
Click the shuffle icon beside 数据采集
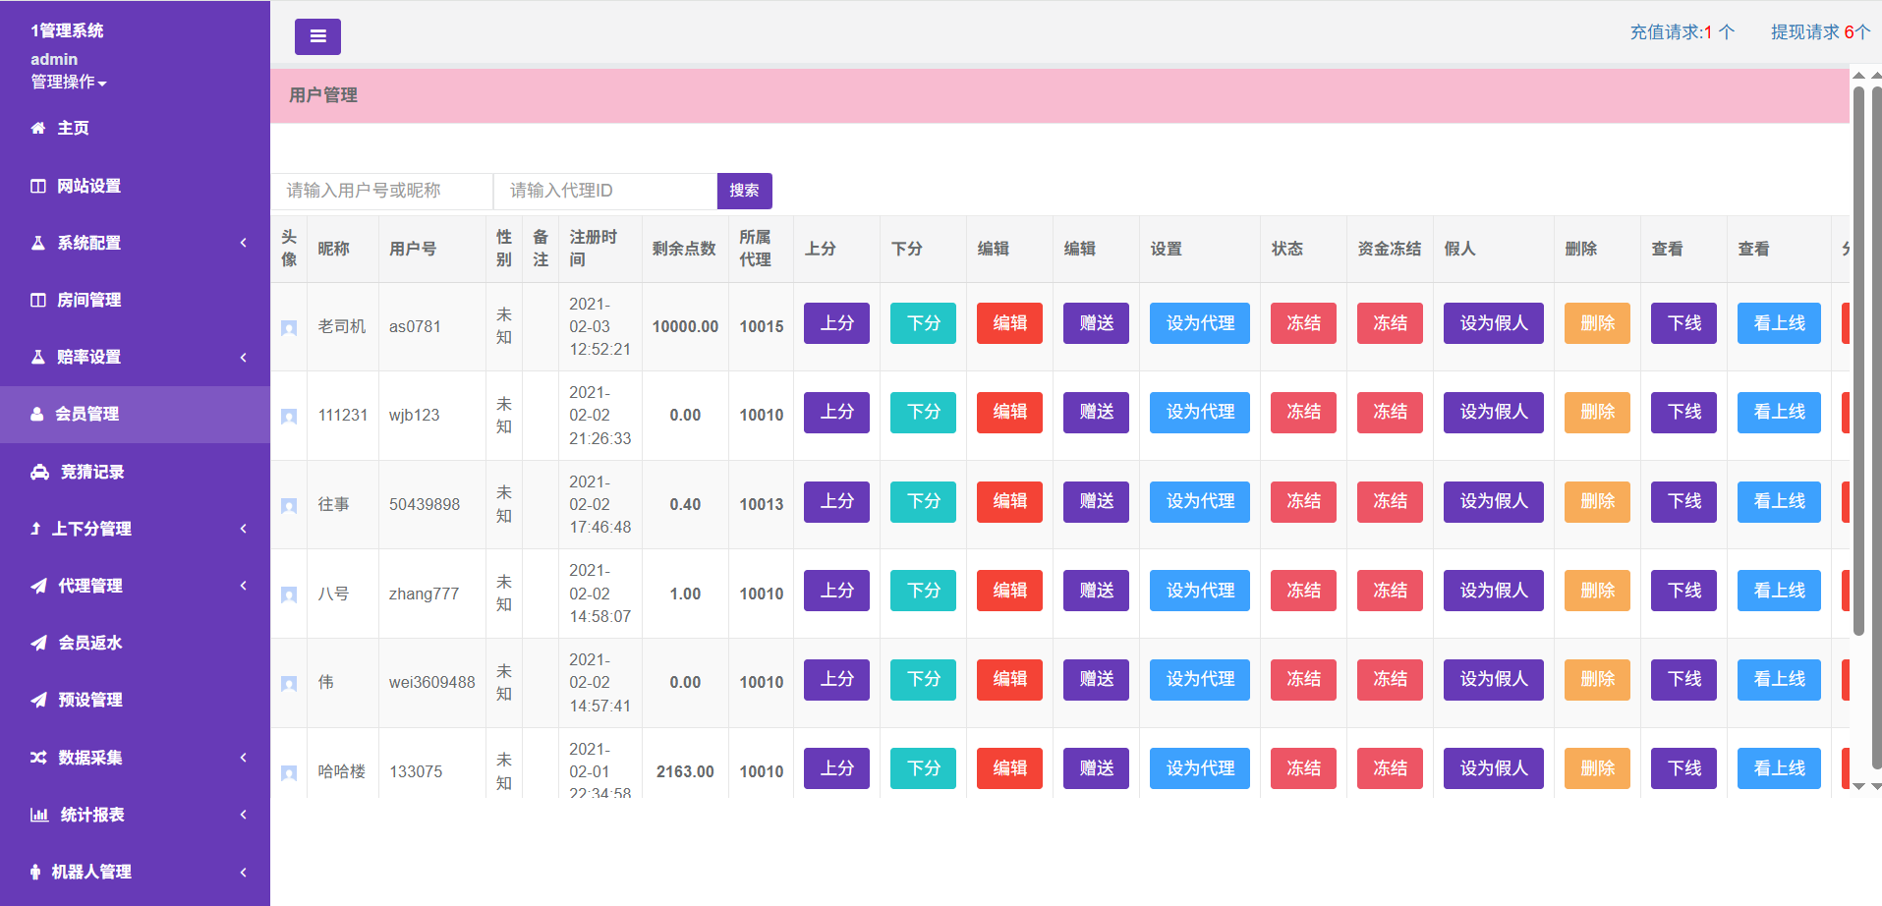(x=38, y=758)
